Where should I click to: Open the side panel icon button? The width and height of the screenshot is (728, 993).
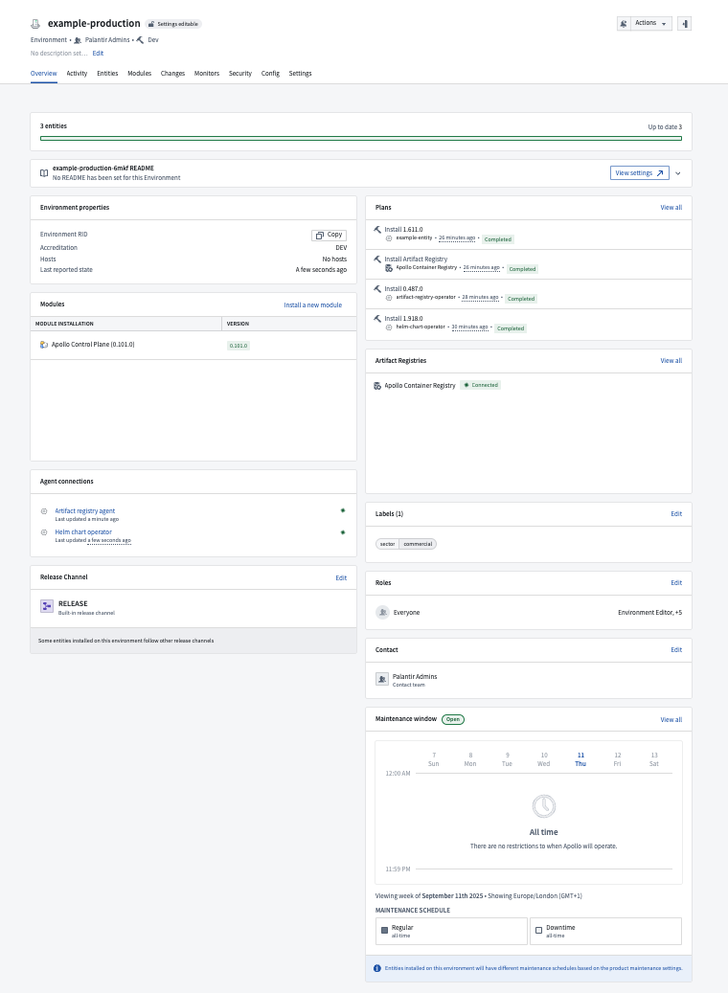(x=684, y=23)
